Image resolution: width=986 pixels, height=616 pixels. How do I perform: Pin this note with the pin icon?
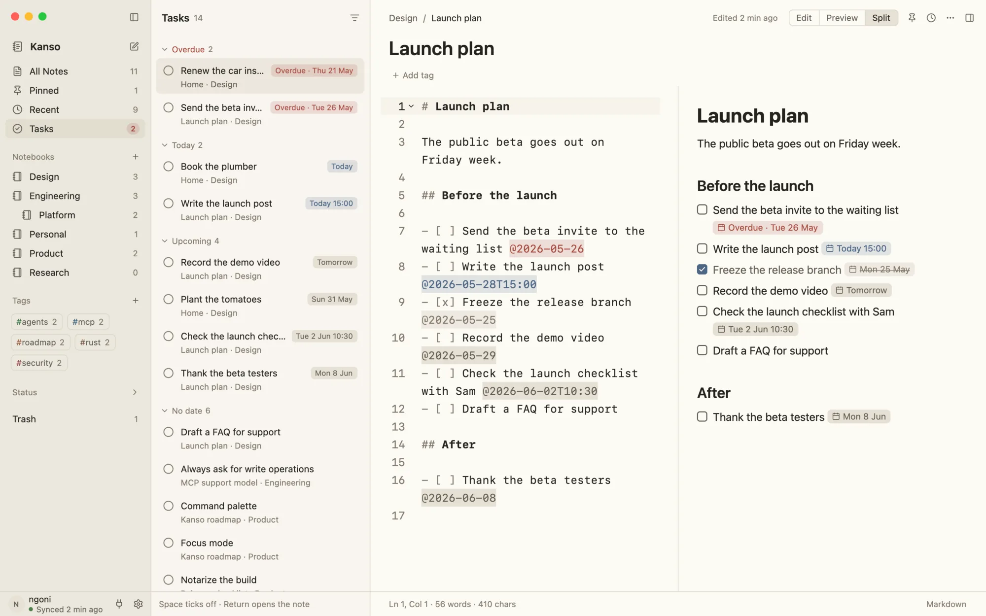pos(912,18)
